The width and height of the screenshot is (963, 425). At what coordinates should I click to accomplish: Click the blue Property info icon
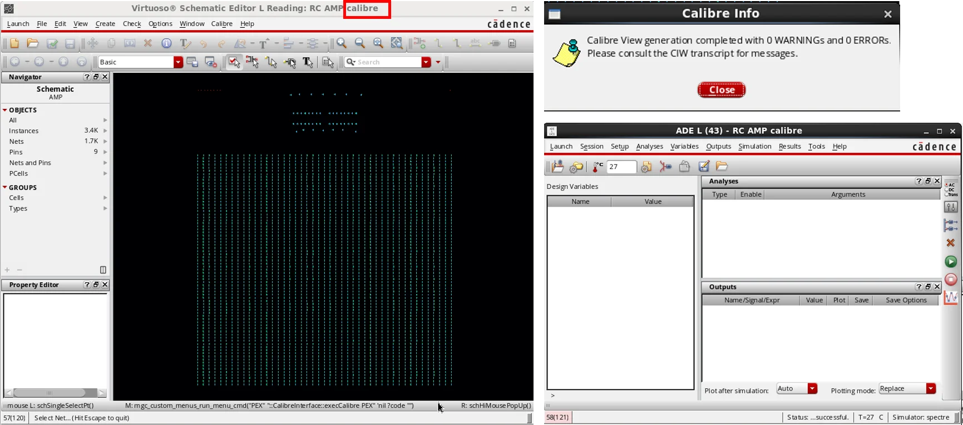tap(166, 43)
